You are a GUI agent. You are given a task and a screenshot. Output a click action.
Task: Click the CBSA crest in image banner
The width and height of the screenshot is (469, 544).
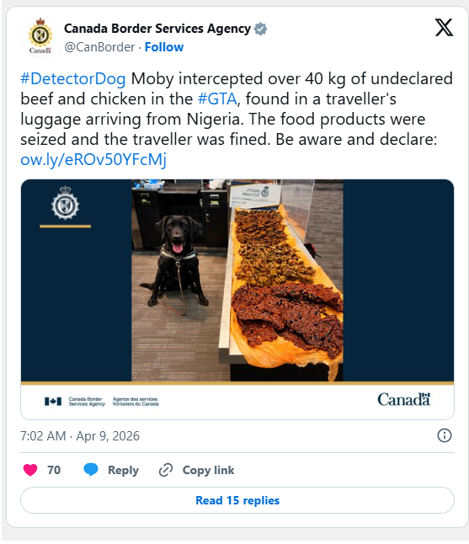tap(65, 203)
